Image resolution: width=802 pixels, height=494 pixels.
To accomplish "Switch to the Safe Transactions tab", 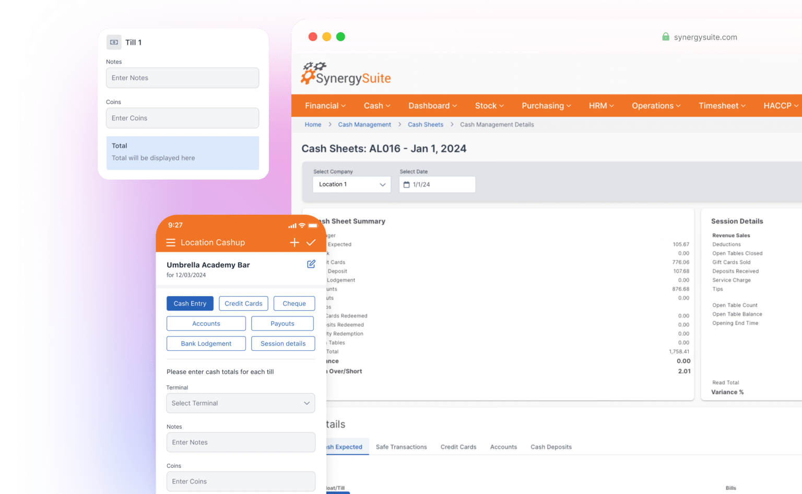I will click(x=401, y=447).
